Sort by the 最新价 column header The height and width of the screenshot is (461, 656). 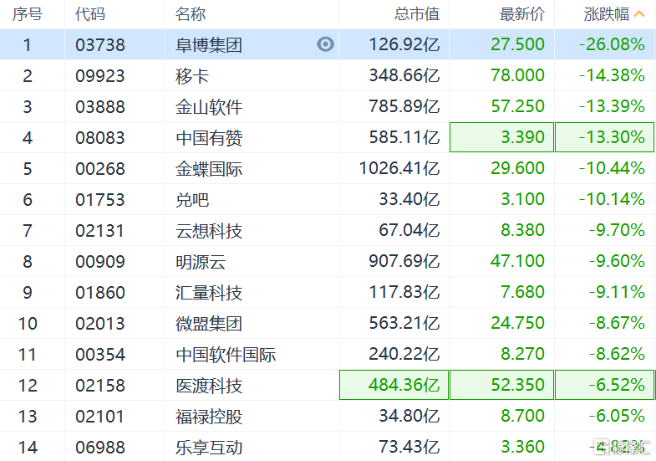point(521,14)
